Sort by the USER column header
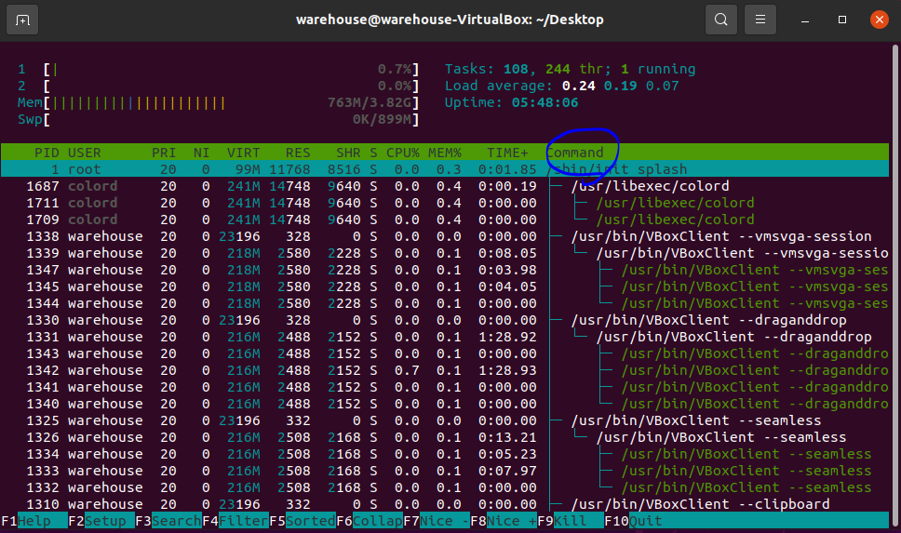 85,153
